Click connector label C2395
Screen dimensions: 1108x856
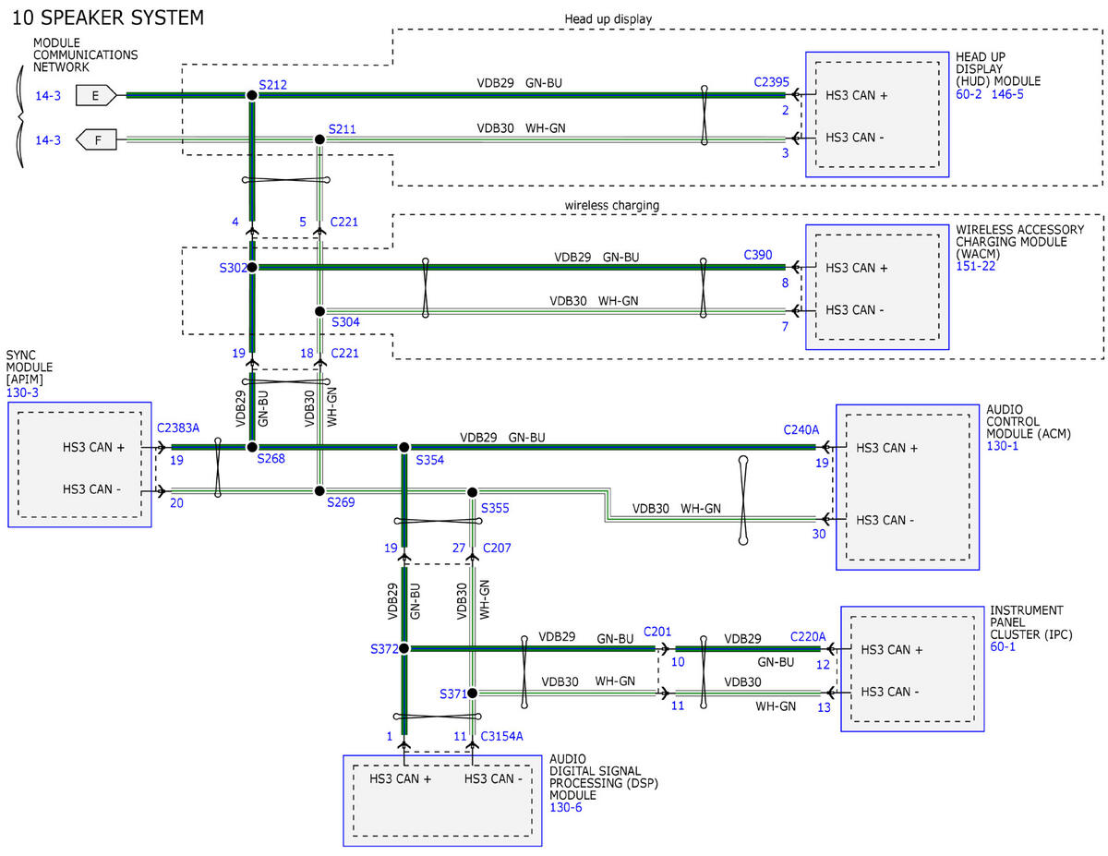771,82
